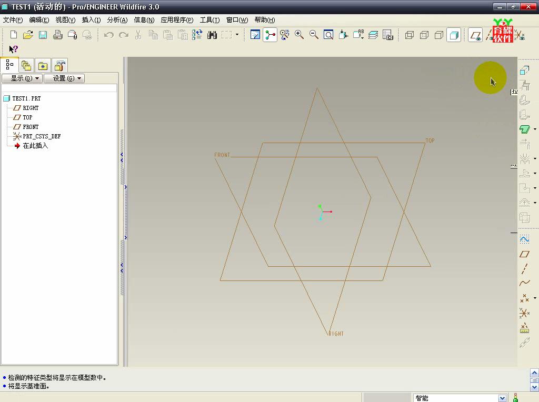
Task: Send model as mail attachment icon
Action: point(73,35)
